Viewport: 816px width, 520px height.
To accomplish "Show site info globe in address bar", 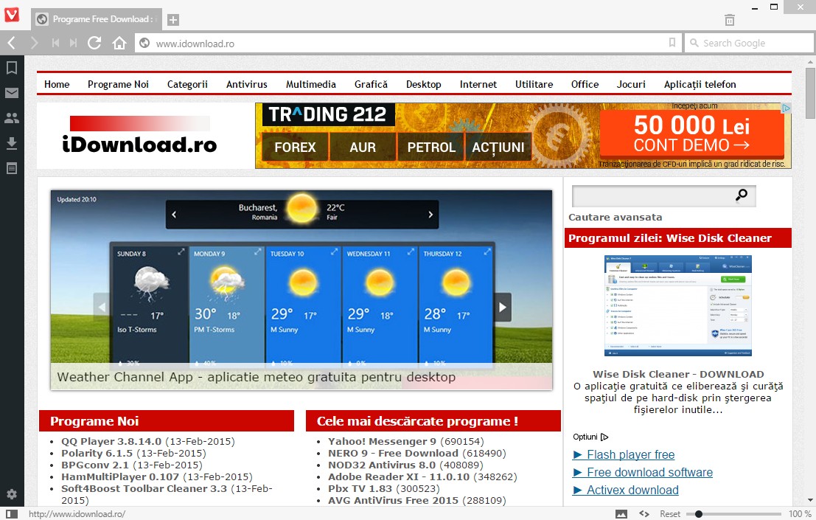I will click(145, 44).
